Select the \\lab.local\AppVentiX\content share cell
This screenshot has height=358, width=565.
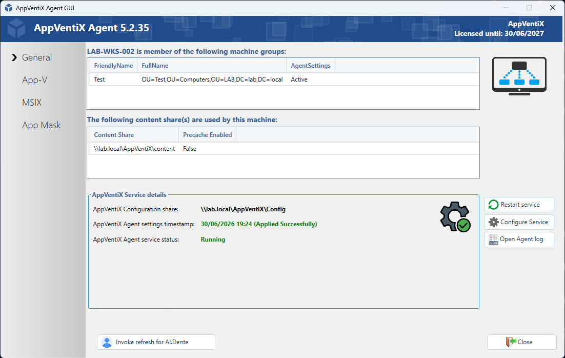134,149
